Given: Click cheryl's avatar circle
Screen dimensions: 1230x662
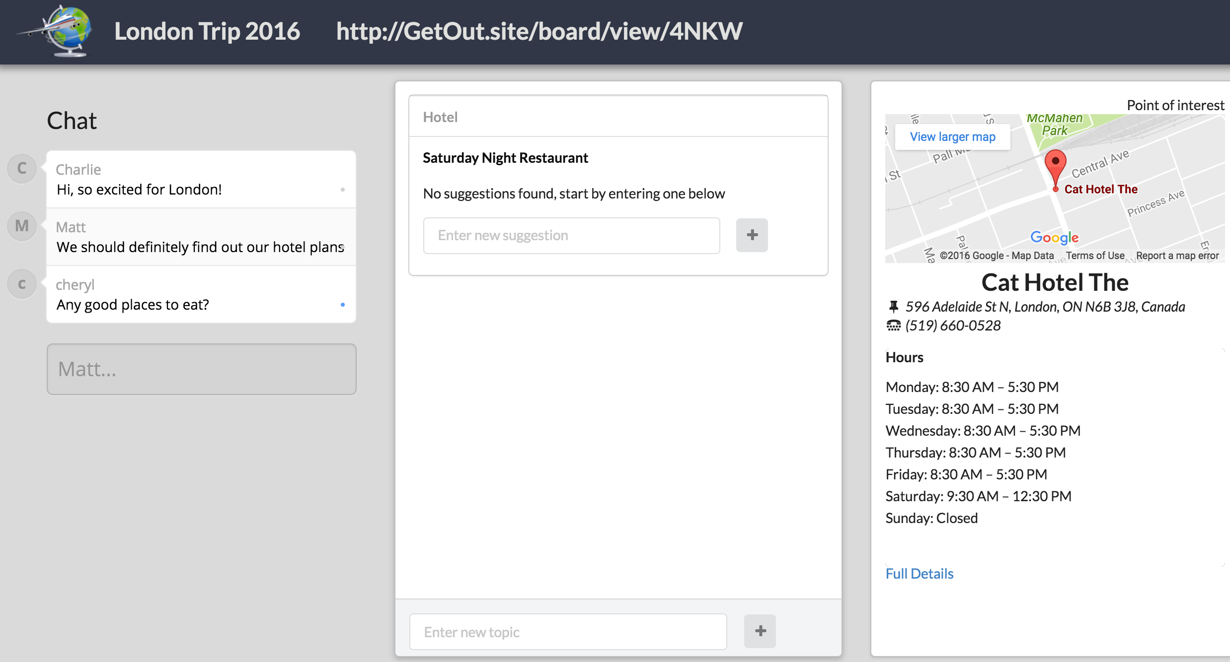Looking at the screenshot, I should 22,284.
